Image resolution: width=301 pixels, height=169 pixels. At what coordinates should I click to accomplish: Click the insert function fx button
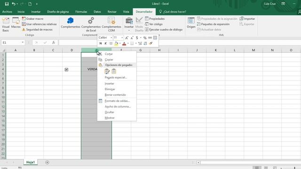[54, 42]
